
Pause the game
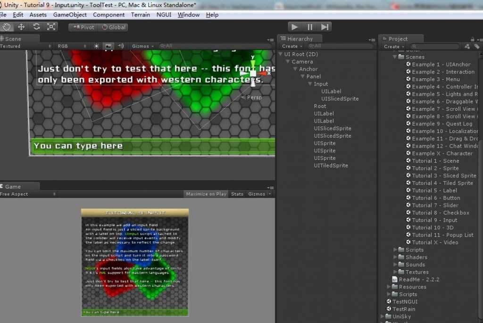(x=309, y=27)
